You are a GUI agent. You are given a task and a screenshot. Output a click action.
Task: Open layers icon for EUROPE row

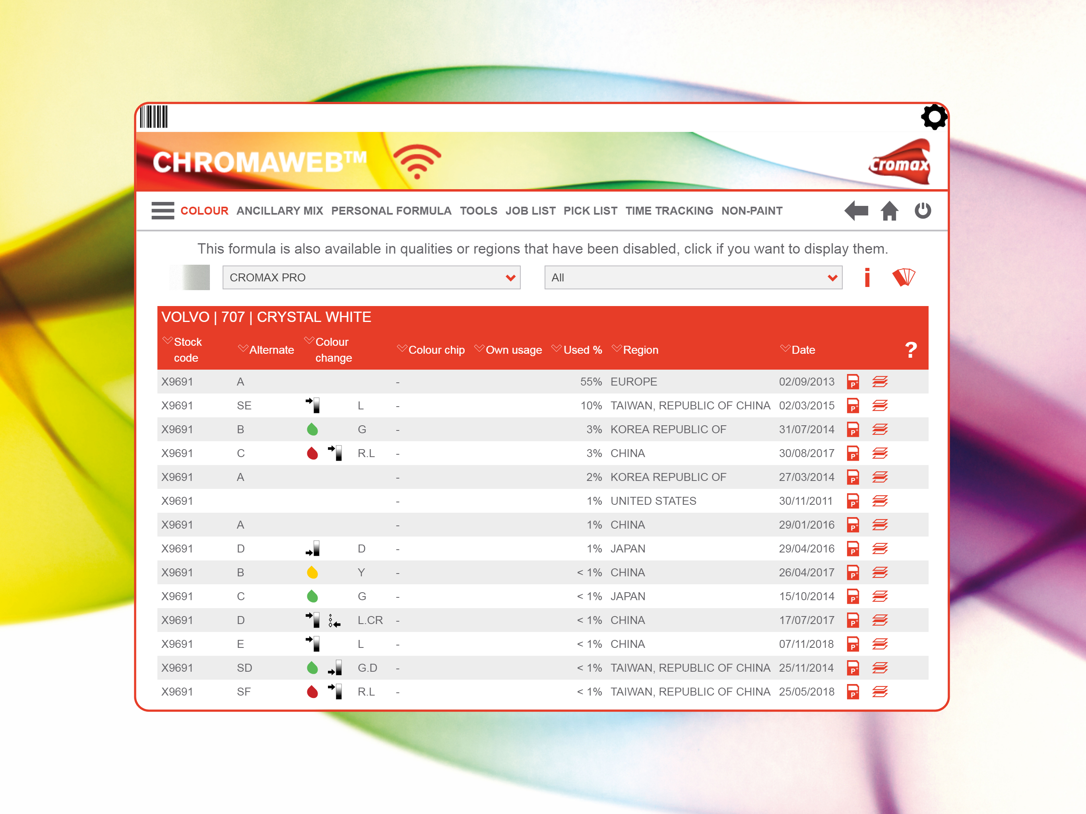880,382
